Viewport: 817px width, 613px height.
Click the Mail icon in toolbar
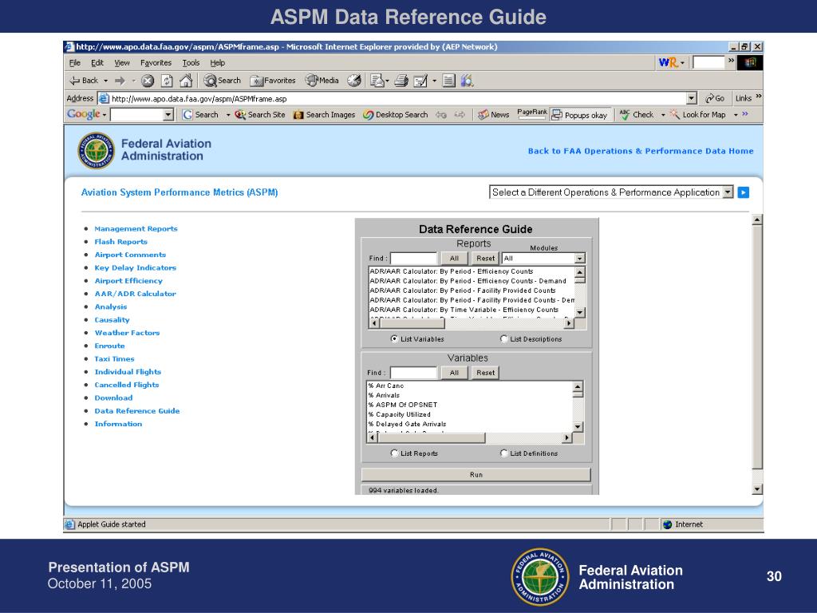tap(377, 81)
